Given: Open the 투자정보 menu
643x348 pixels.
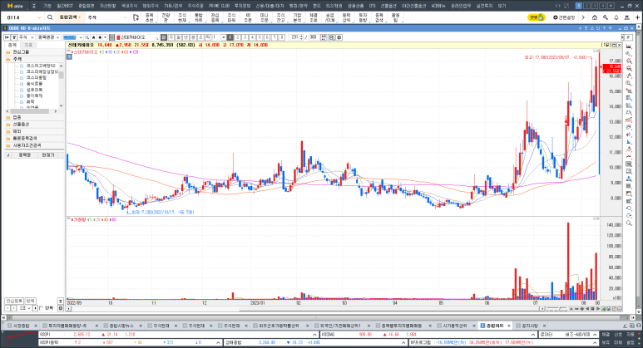Looking at the screenshot, I should pyautogui.click(x=242, y=6).
